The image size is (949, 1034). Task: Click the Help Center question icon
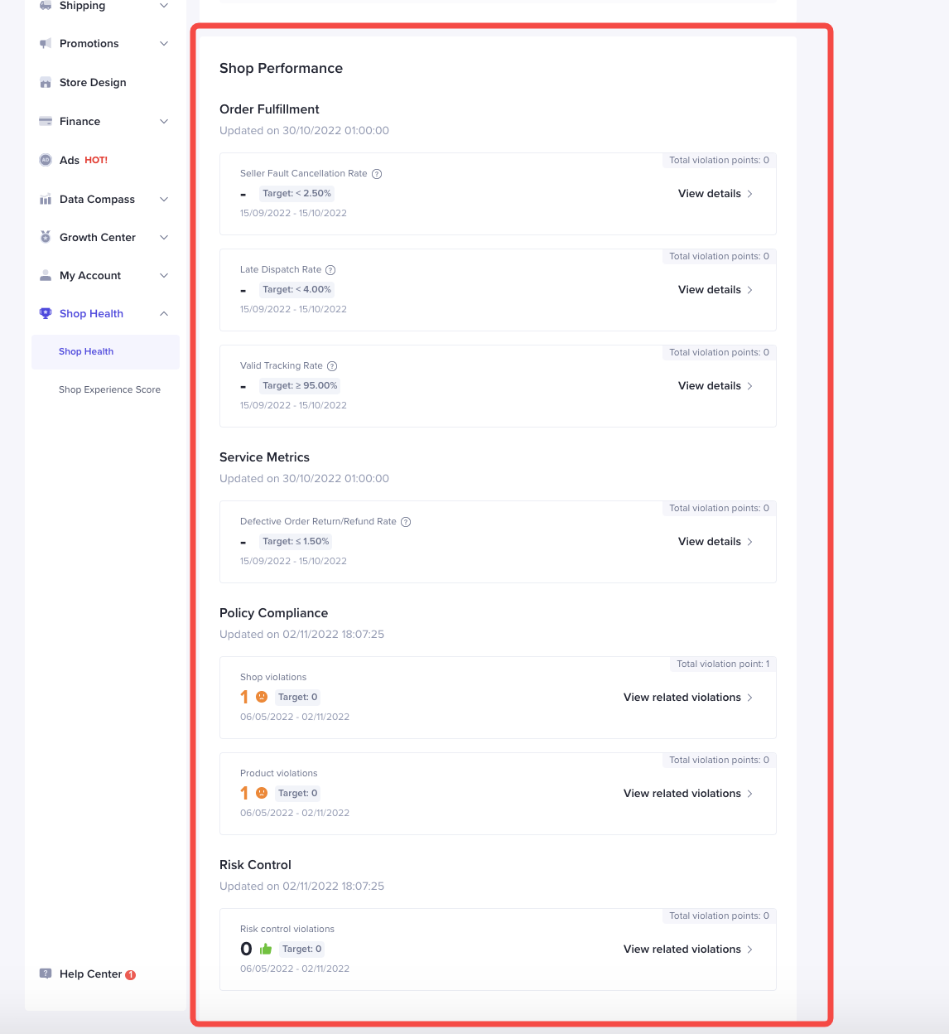[x=46, y=974]
